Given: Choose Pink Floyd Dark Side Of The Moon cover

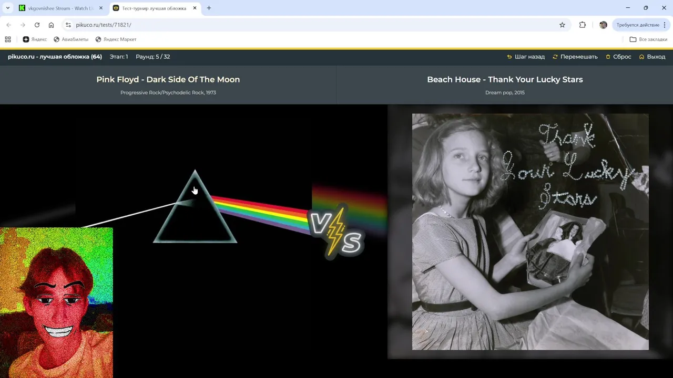Looking at the screenshot, I should pos(194,232).
